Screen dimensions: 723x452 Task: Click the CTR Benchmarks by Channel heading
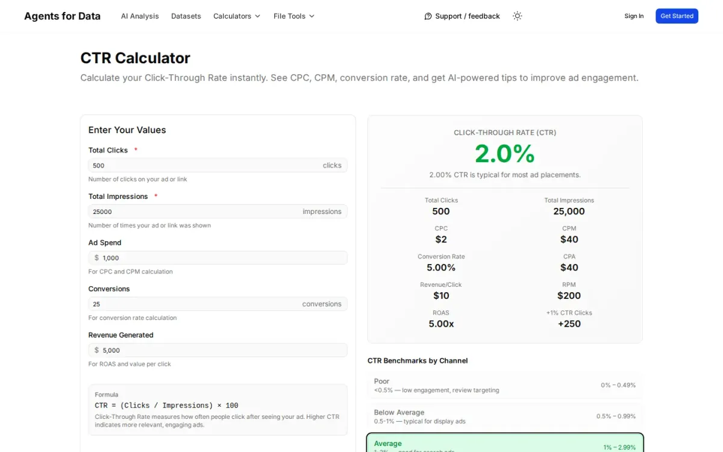[x=418, y=360]
